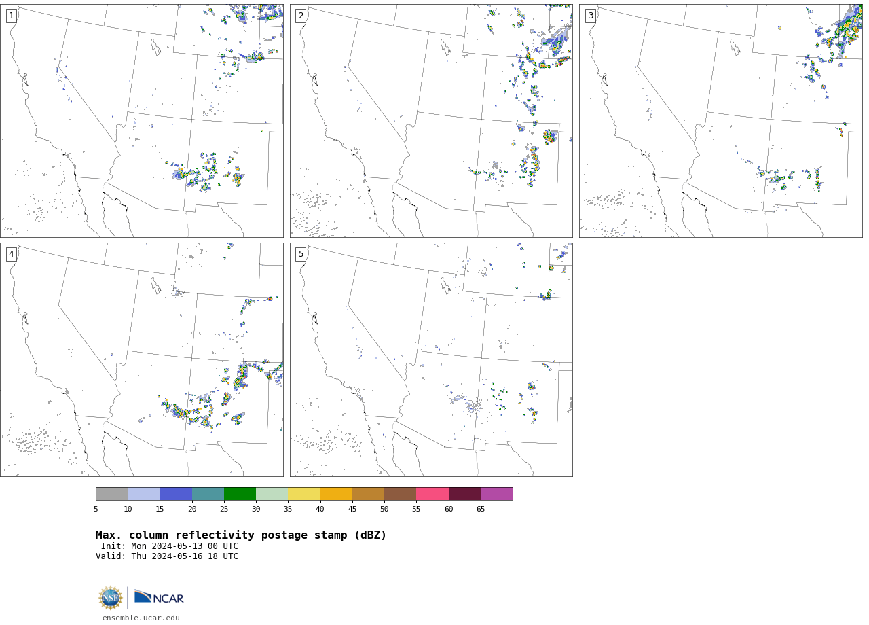Image resolution: width=869 pixels, height=625 pixels.
Task: Click the colorbar tick label 30
Action: click(256, 510)
